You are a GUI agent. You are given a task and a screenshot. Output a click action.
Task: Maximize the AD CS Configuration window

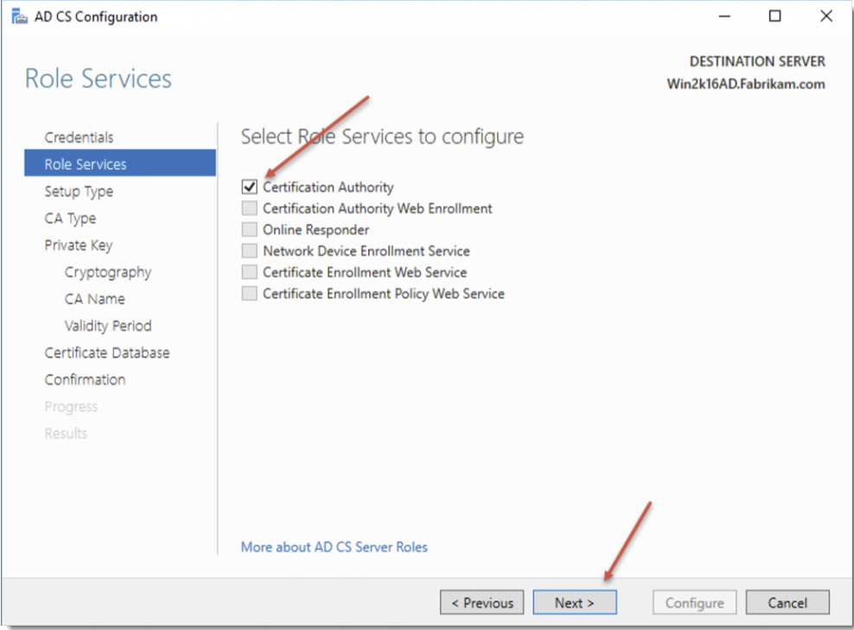click(775, 16)
